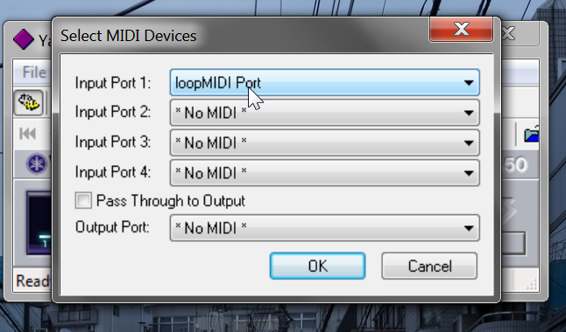Close the Select MIDI Devices dialog

(x=462, y=29)
